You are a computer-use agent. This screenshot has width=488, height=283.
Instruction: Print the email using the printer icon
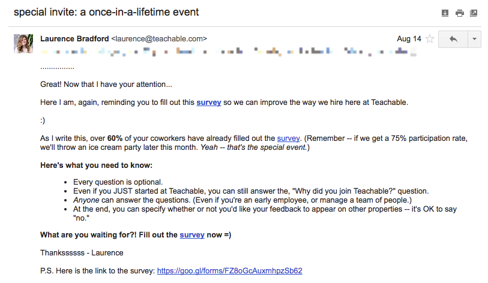(x=459, y=13)
